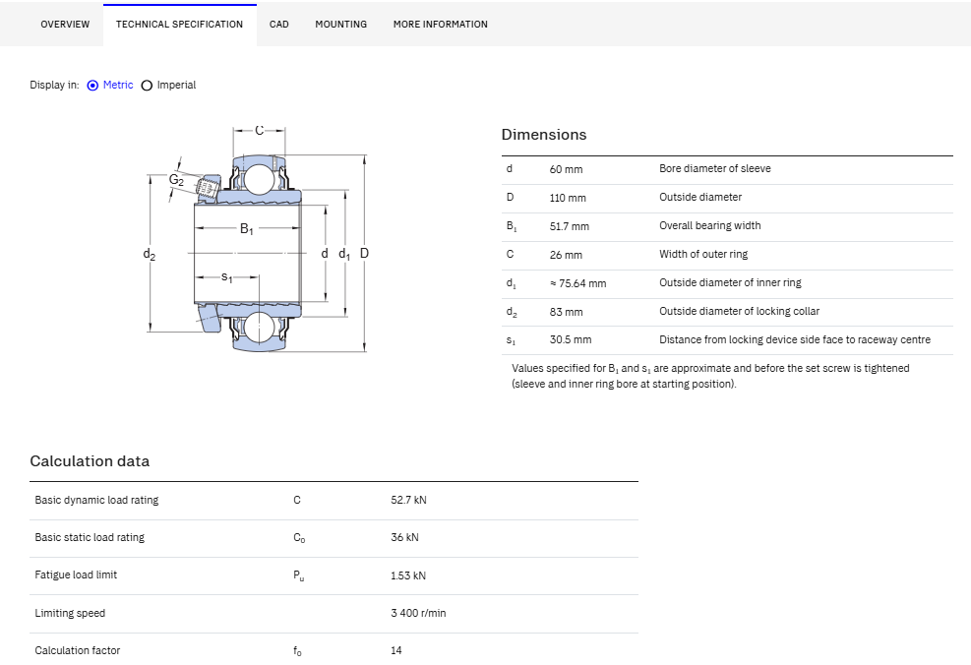This screenshot has height=665, width=971.
Task: Click the bearing cross-section diagram
Action: (x=256, y=238)
